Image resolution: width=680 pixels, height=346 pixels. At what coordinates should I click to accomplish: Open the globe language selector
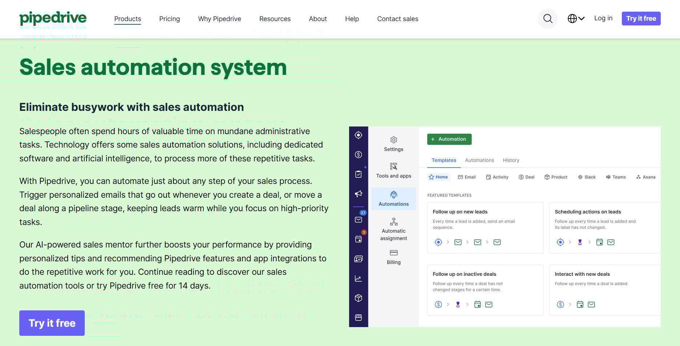(576, 19)
